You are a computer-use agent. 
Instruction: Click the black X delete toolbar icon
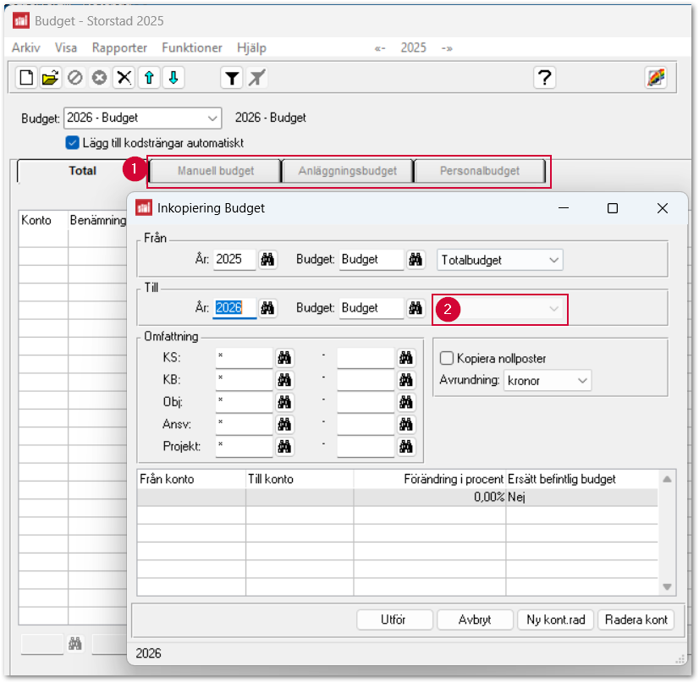click(x=124, y=78)
